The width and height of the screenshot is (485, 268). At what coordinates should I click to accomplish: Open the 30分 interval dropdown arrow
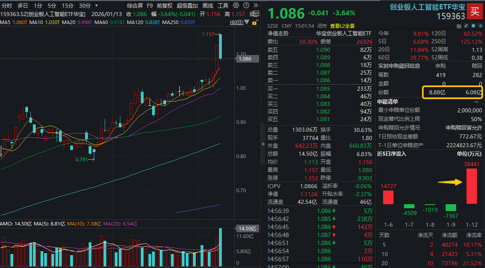pyautogui.click(x=96, y=5)
